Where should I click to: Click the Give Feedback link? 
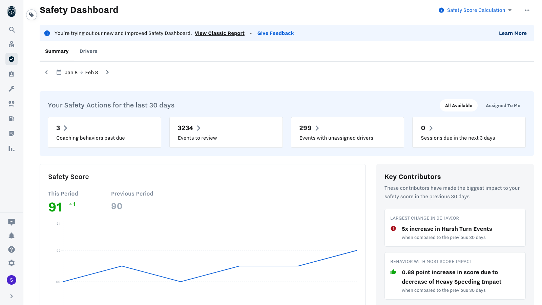click(x=275, y=33)
